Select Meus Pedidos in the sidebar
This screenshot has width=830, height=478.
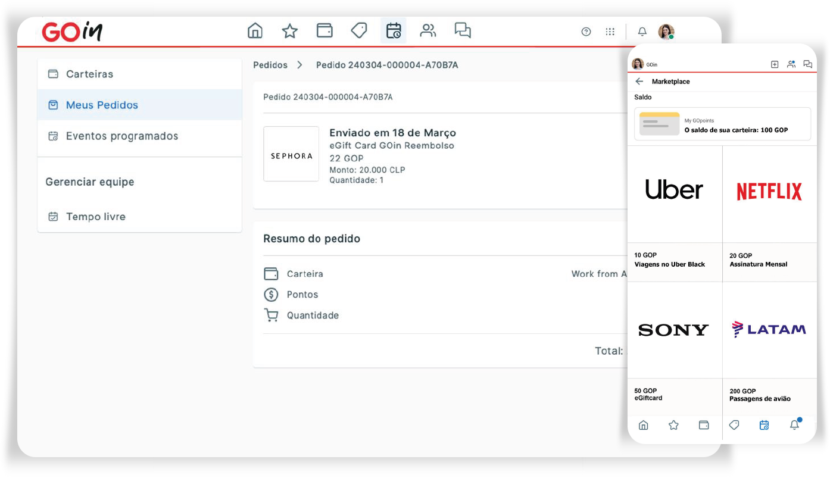pos(139,105)
